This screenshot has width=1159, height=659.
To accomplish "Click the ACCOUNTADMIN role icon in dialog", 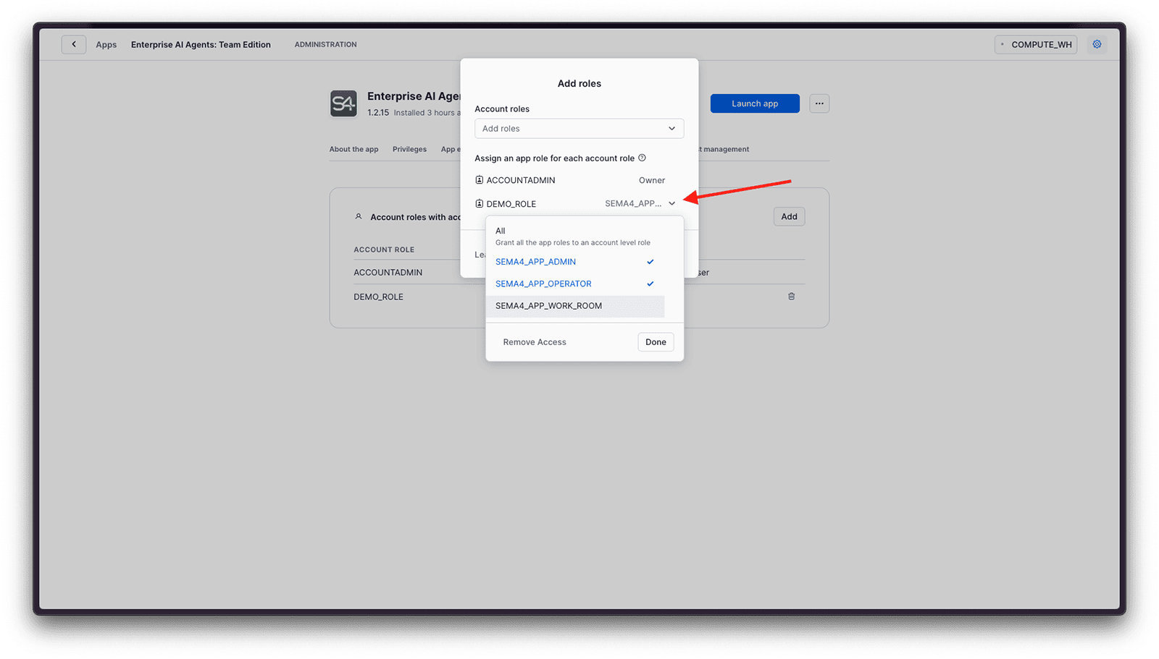I will [x=479, y=180].
